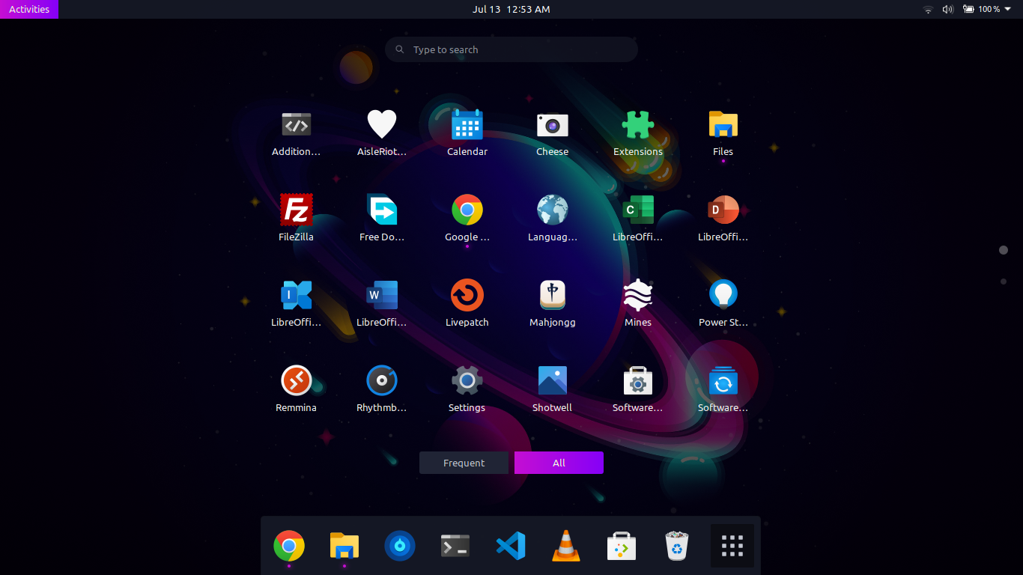Expand the system menu dropdown arrow
This screenshot has width=1023, height=575.
coord(1007,9)
